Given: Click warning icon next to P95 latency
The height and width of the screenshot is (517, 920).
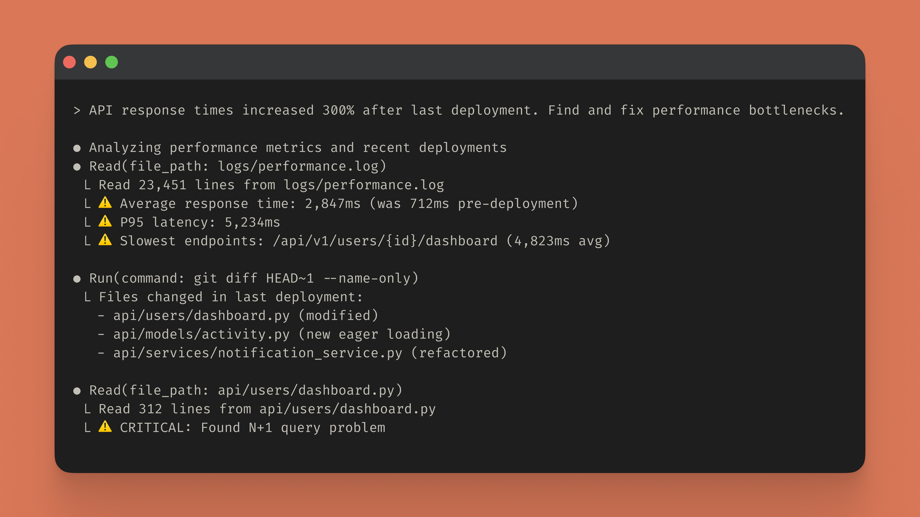Looking at the screenshot, I should pos(105,221).
